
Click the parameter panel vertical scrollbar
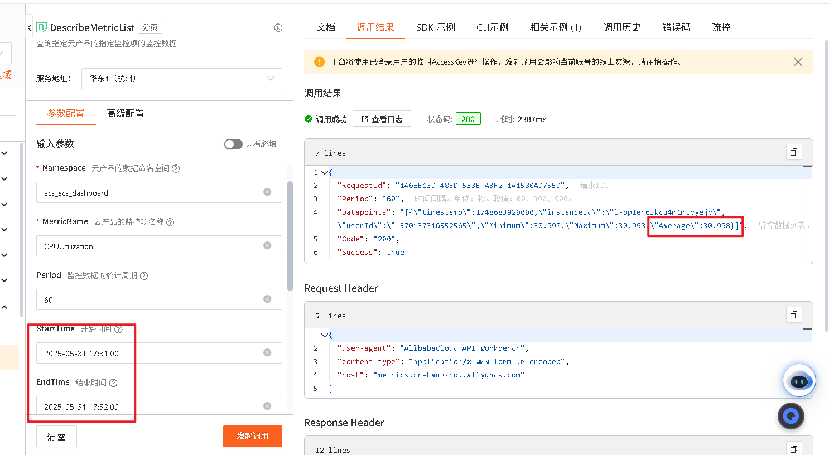coord(290,236)
